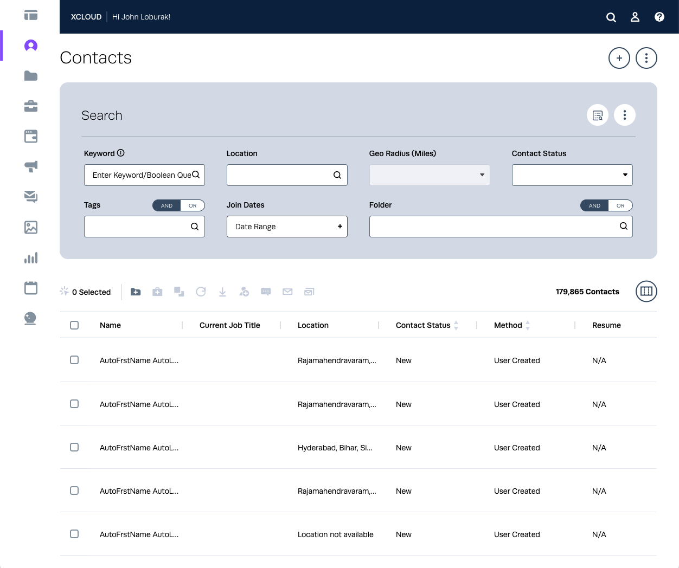Open the Contacts sidebar icon

(x=31, y=46)
